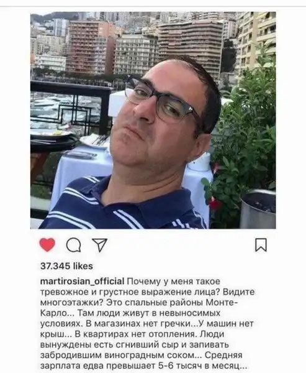Save the post with bookmark icon
The height and width of the screenshot is (373, 306).
tap(261, 245)
